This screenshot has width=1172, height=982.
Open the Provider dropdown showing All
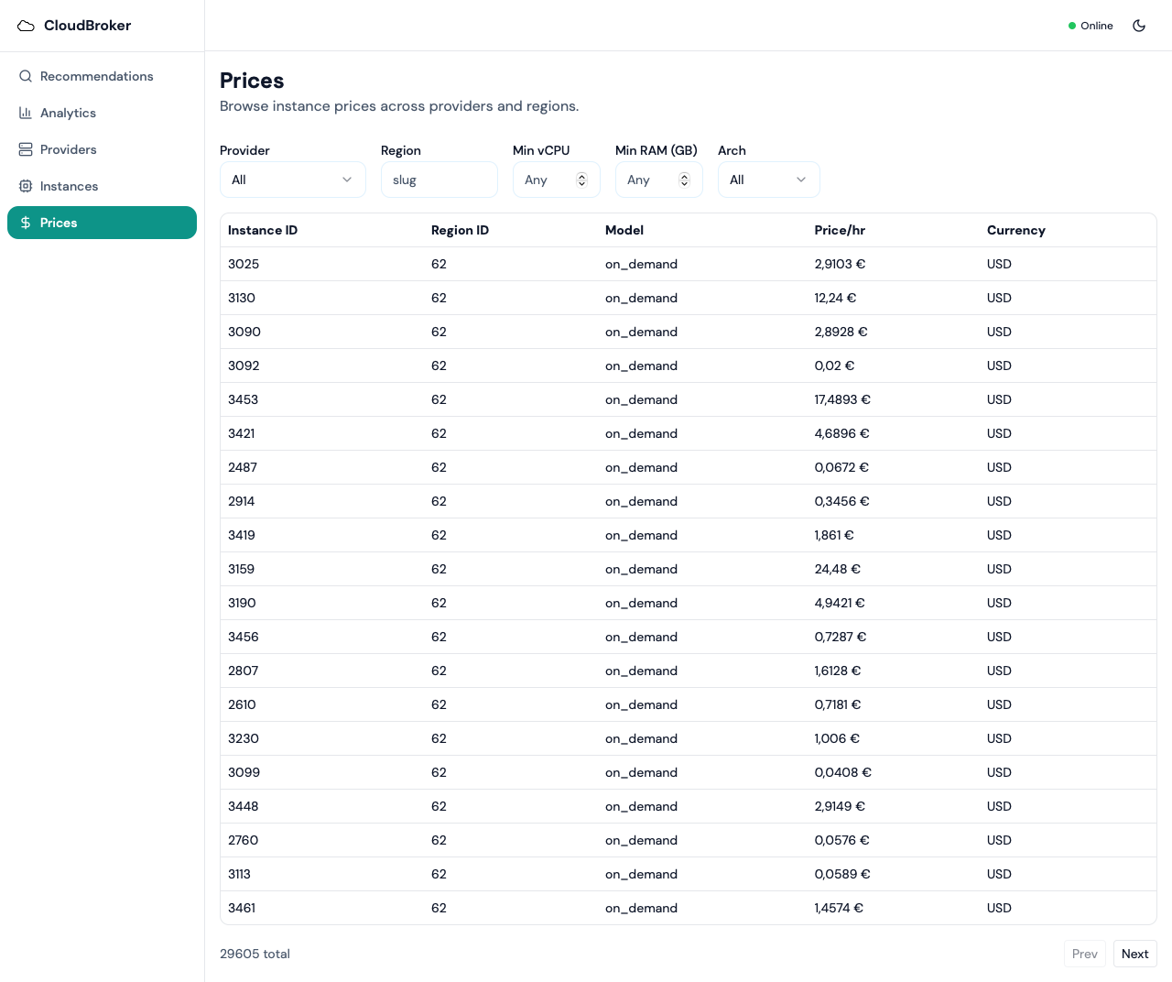(292, 180)
